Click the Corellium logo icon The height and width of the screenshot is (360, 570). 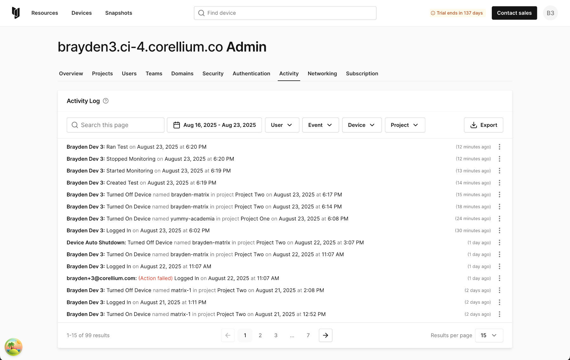coord(16,13)
